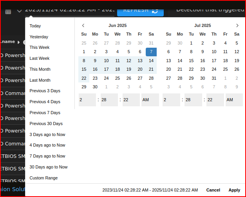Go to previous month using left arrow
This screenshot has width=246, height=197.
pyautogui.click(x=83, y=25)
